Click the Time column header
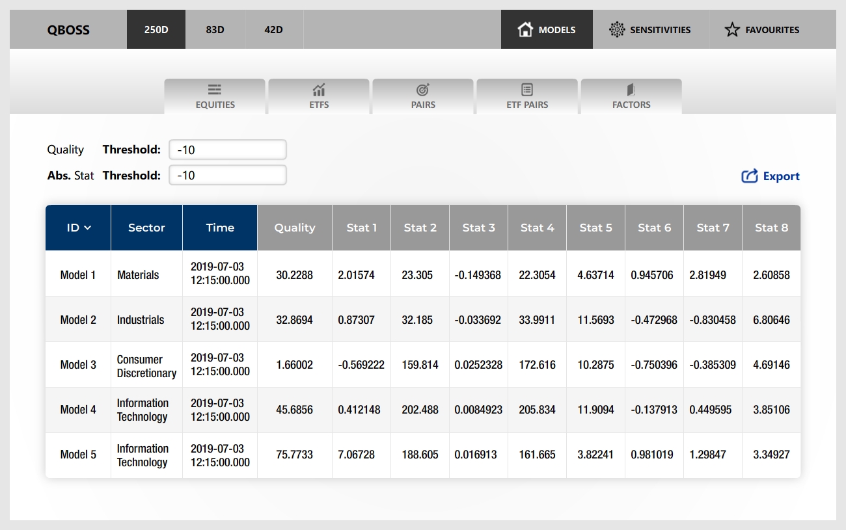The height and width of the screenshot is (530, 846). coord(220,228)
